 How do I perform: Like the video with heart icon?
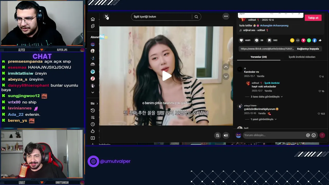tap(241, 40)
